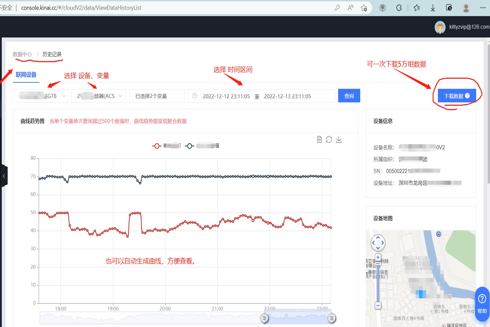Click the browser favorites star icon
Image resolution: width=490 pixels, height=327 pixels.
tap(416, 8)
